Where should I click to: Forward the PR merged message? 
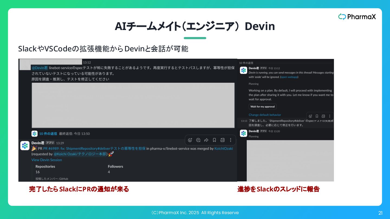206,140
